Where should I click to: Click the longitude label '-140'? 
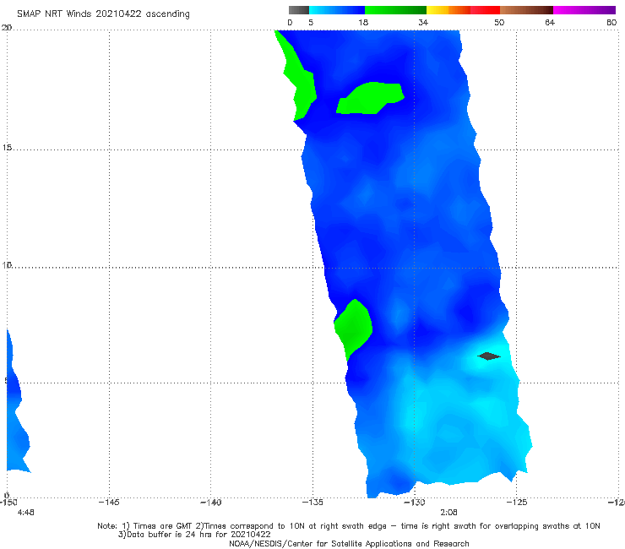210,503
